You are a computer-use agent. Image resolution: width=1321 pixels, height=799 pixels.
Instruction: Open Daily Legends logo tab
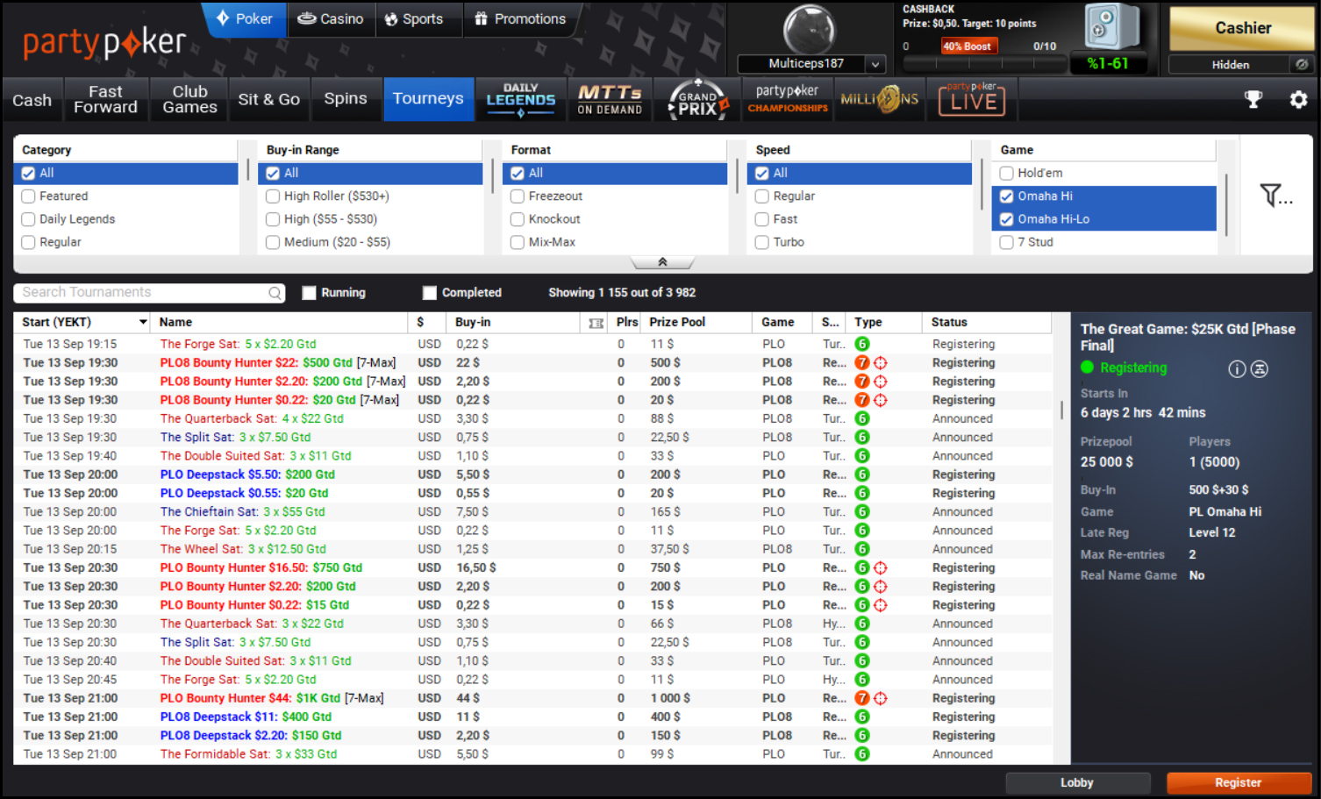[x=521, y=99]
